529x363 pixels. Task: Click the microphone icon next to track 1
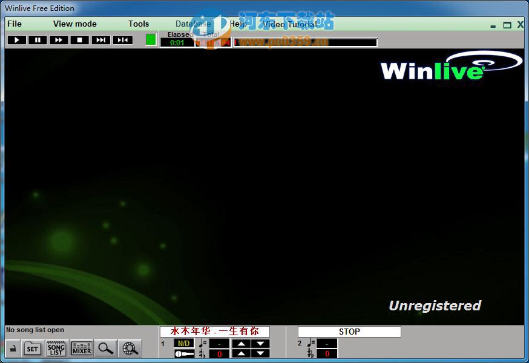[x=182, y=354]
